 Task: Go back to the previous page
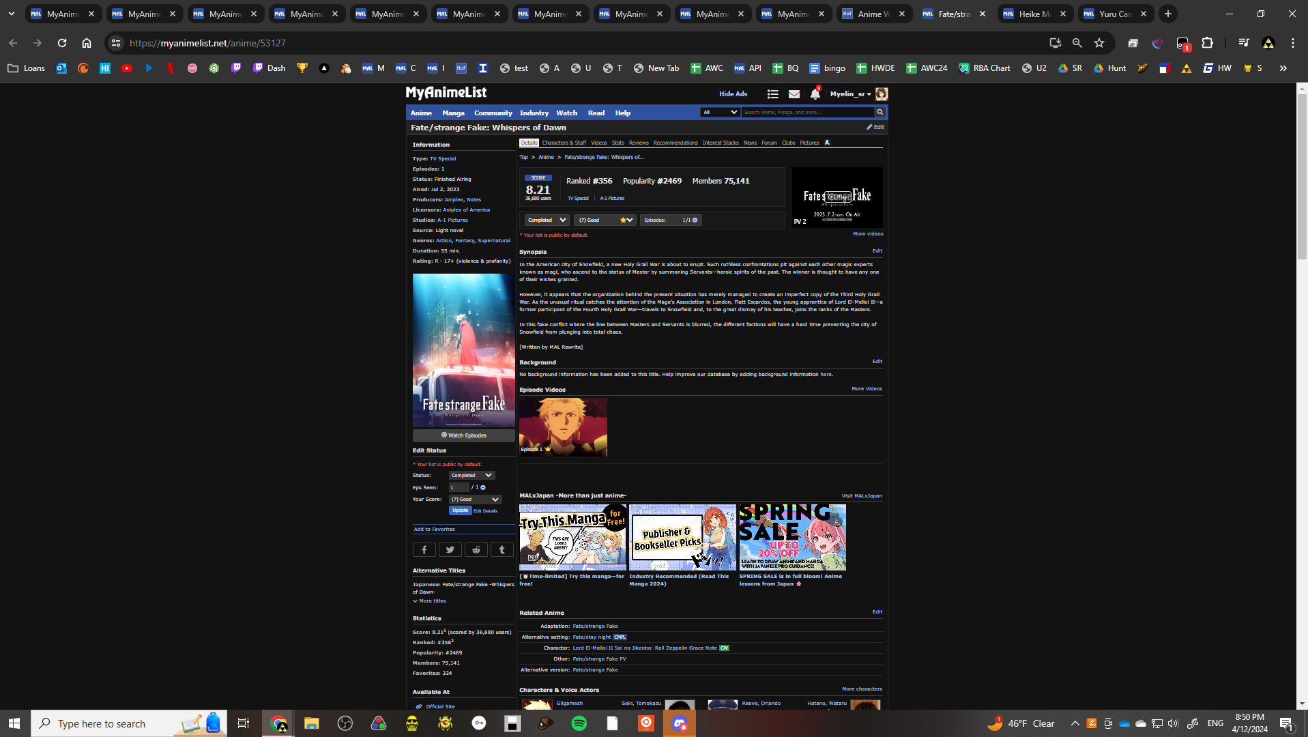tap(13, 43)
